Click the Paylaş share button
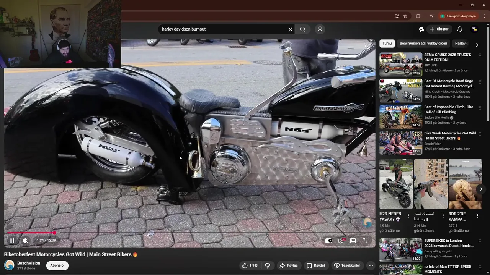The image size is (490, 275). 288,265
